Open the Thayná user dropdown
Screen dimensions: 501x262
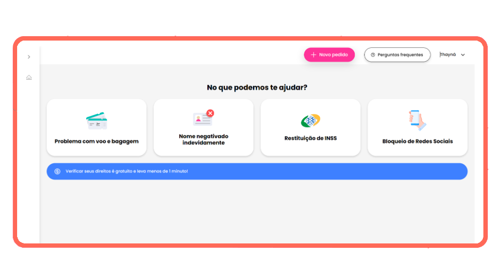pyautogui.click(x=452, y=55)
